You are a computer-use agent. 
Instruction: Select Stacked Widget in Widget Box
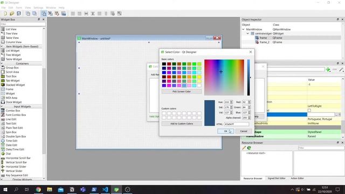[x=15, y=85]
